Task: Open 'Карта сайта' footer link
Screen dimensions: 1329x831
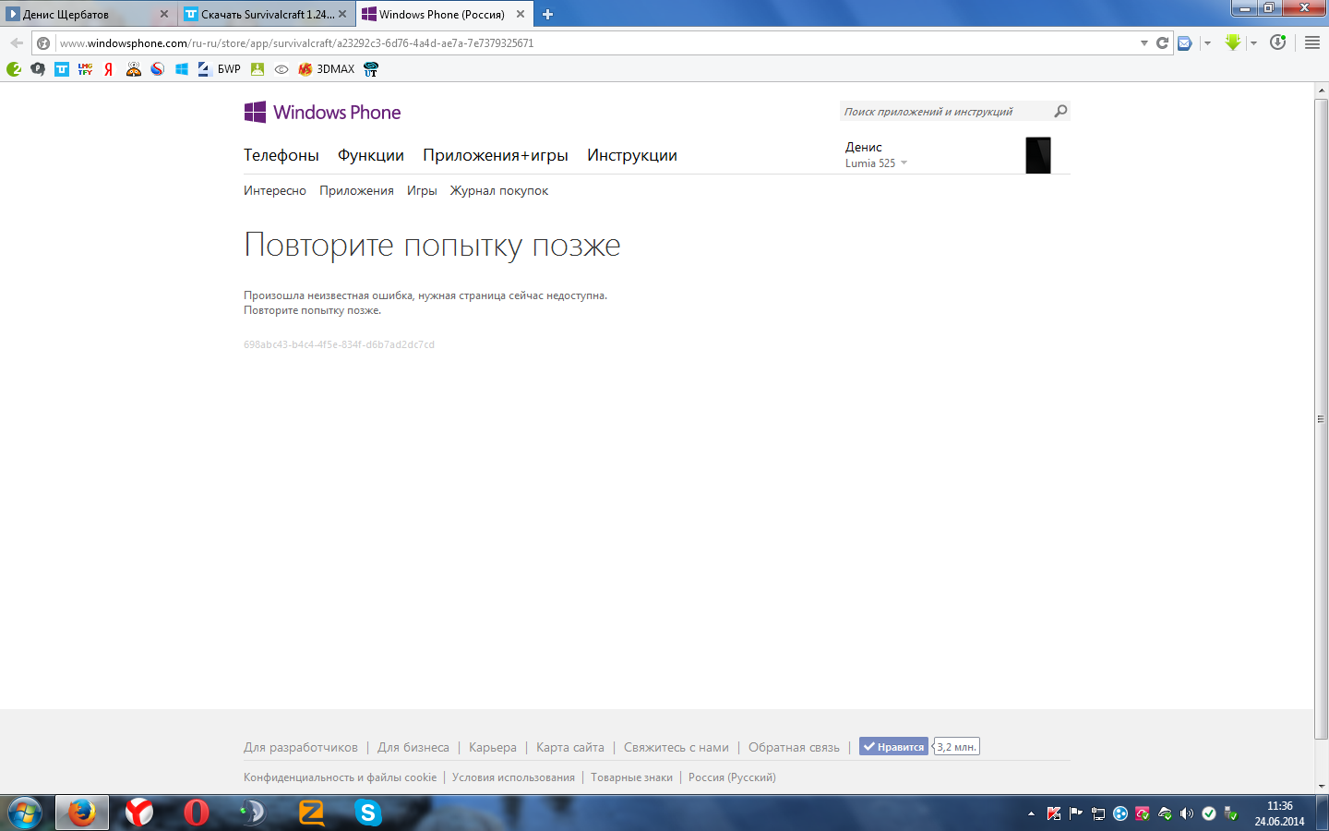Action: (x=570, y=747)
